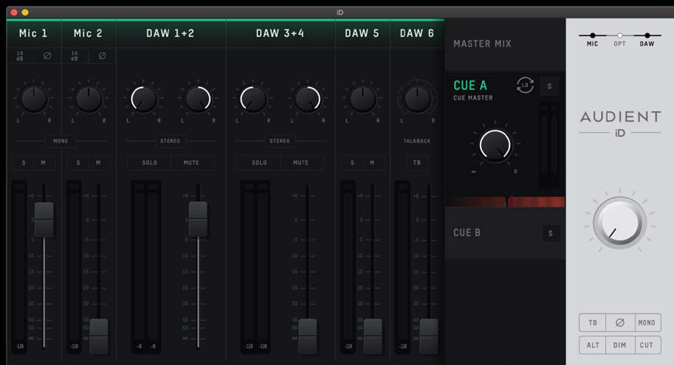
Task: Click the DAW 3+4 left pan knob
Action: click(x=253, y=100)
